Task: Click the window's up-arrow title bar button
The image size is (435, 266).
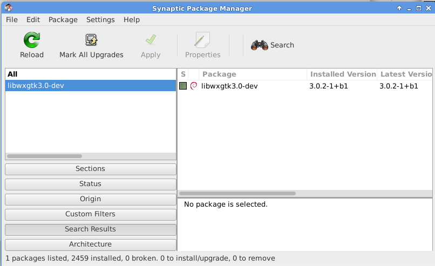Action: (x=399, y=8)
